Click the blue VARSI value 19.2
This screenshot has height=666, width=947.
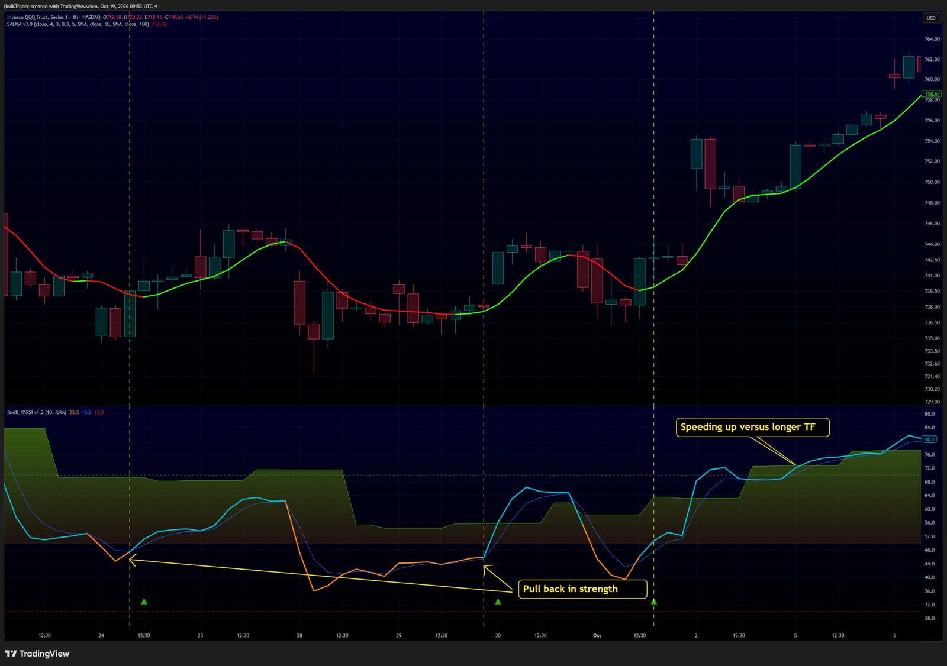[x=86, y=412]
